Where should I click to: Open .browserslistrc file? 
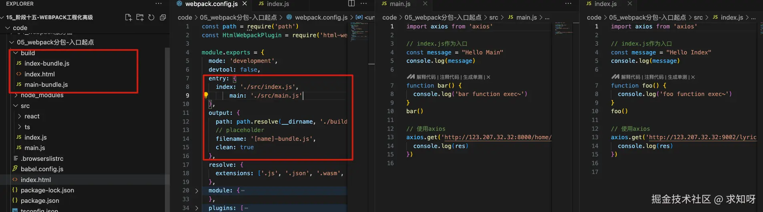pyautogui.click(x=42, y=158)
